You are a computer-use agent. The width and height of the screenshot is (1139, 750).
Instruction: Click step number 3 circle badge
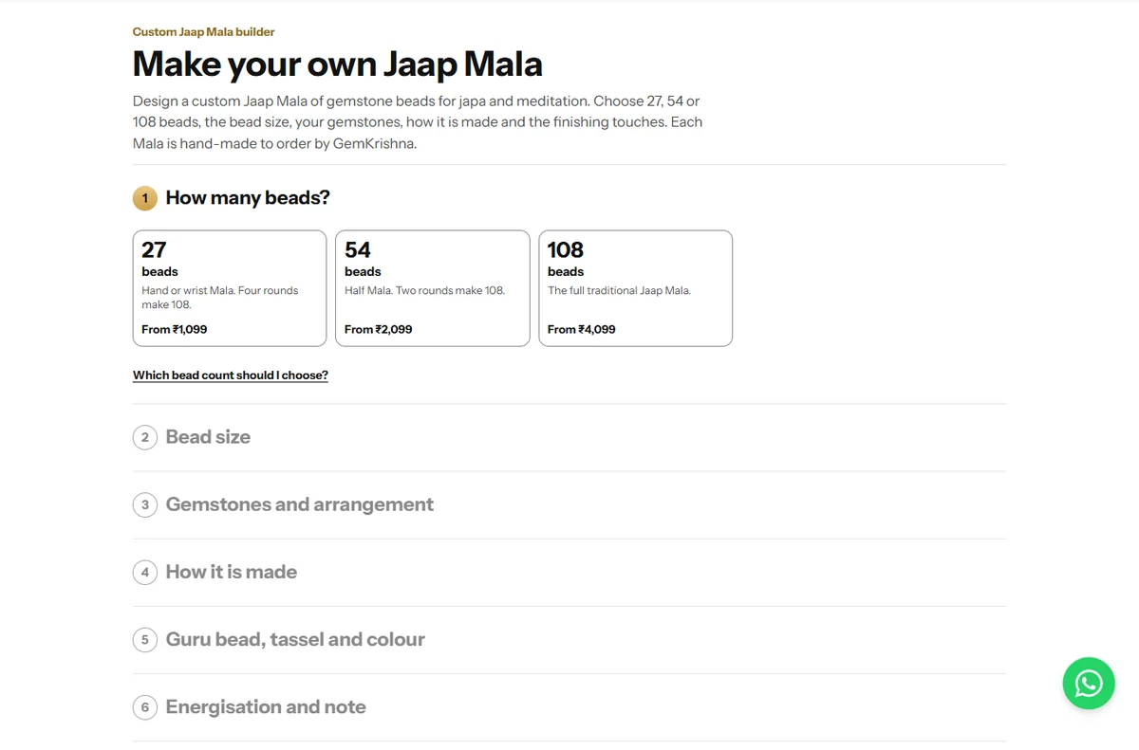tap(145, 504)
